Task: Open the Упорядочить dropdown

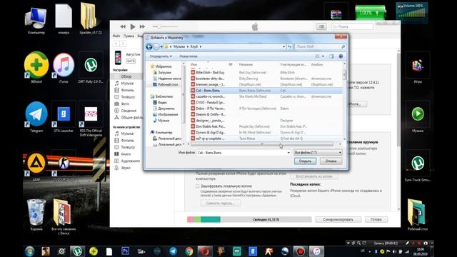Action: 161,56
